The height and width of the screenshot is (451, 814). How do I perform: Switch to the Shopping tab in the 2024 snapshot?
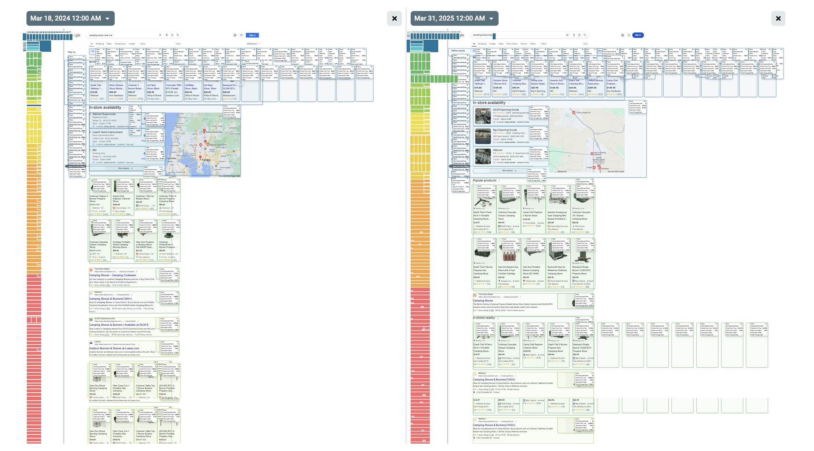100,44
